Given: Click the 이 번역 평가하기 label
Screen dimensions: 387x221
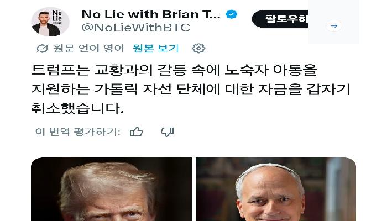Looking at the screenshot, I should (x=77, y=131).
